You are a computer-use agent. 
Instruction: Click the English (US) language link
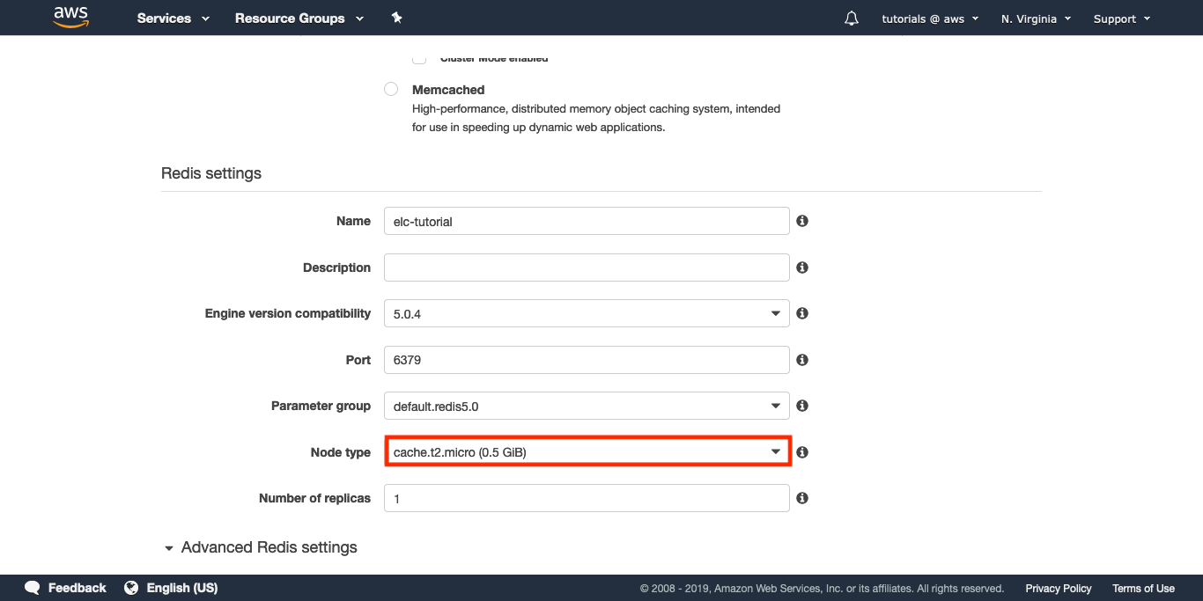182,588
